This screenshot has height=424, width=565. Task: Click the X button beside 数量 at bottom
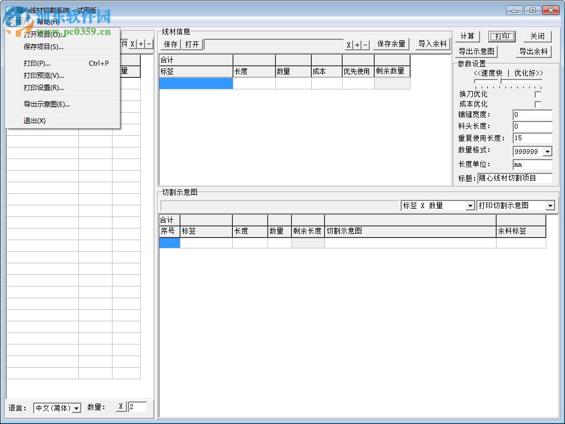[x=121, y=406]
